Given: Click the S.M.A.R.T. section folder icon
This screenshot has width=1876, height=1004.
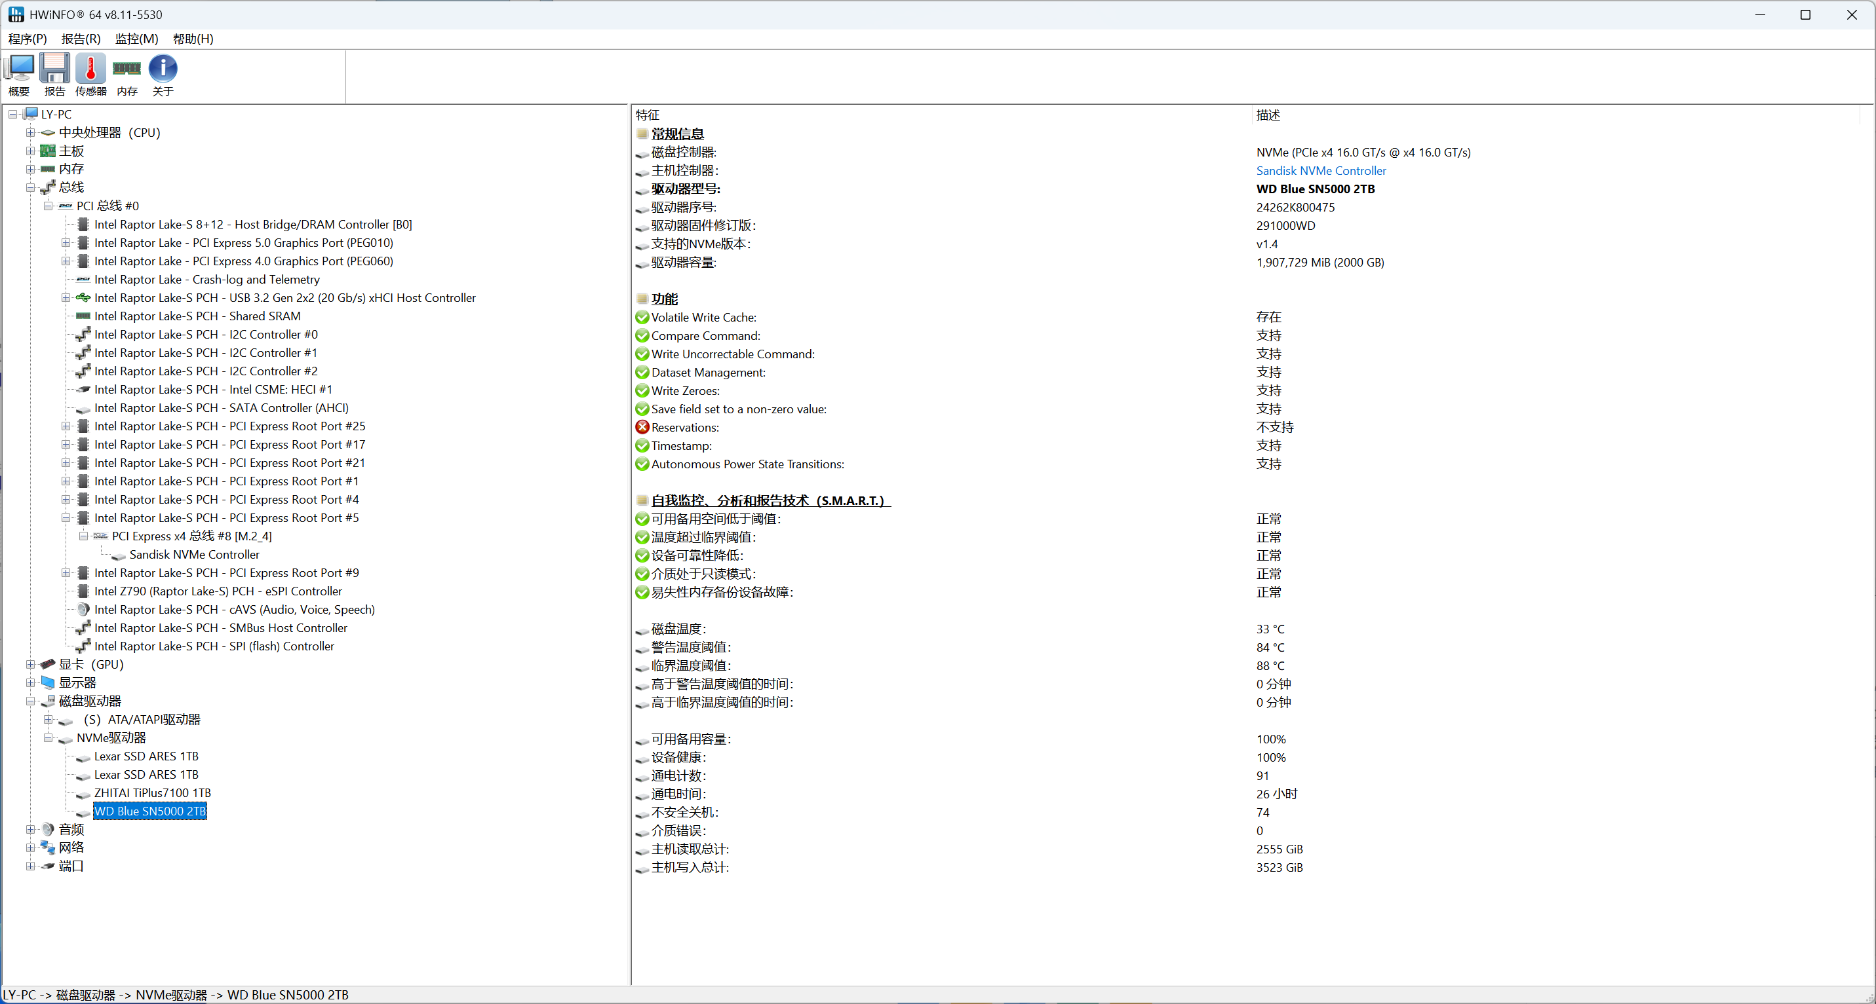Looking at the screenshot, I should tap(642, 500).
